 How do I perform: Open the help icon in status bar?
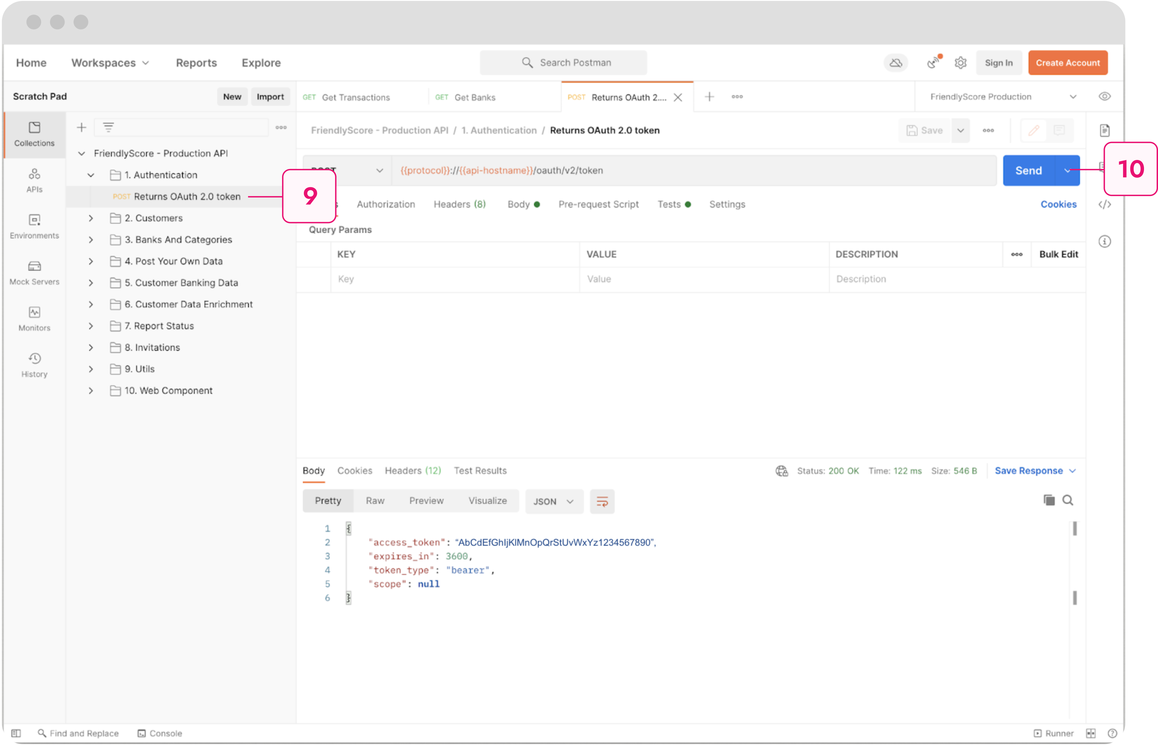[1112, 733]
